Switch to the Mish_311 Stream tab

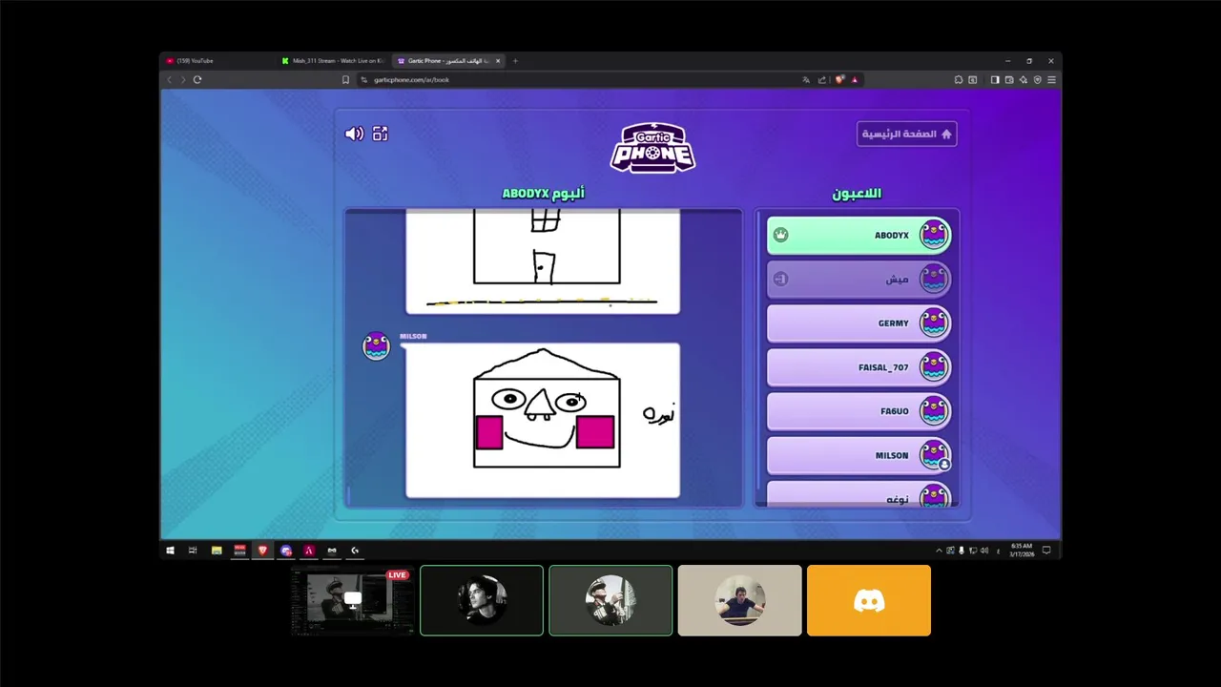click(334, 61)
